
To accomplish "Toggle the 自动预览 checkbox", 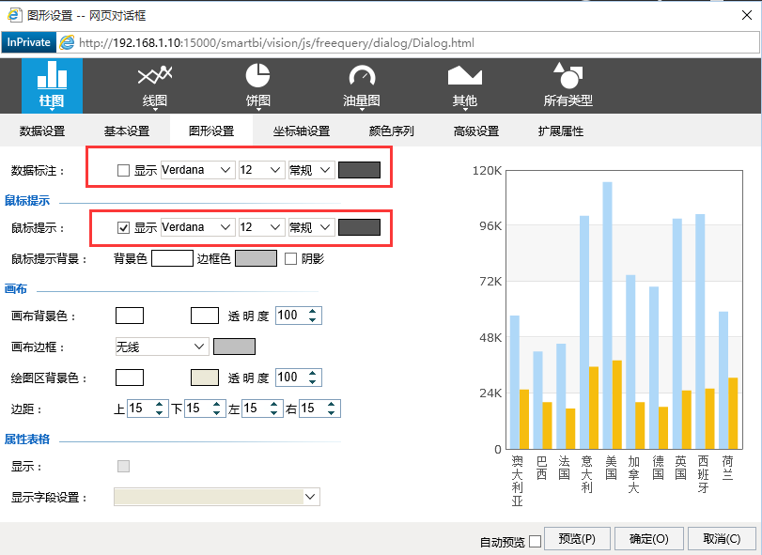I will 535,541.
